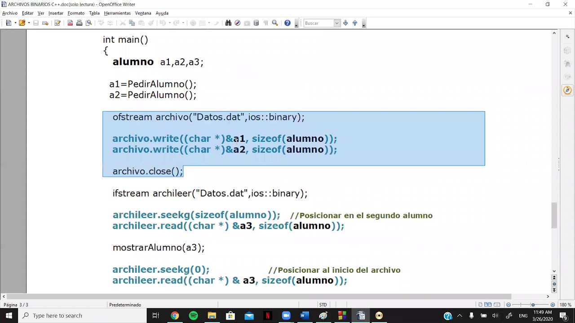Open Task View on taskbar
This screenshot has width=575, height=323.
(156, 315)
